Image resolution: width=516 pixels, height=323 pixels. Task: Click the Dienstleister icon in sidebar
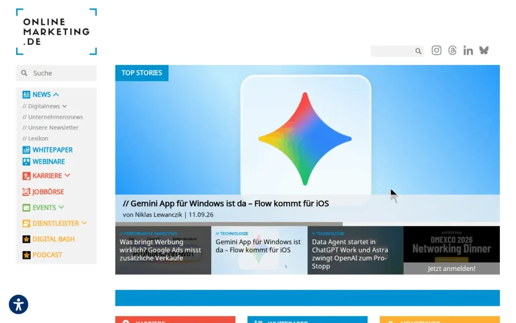tap(26, 223)
